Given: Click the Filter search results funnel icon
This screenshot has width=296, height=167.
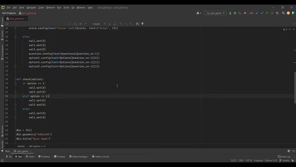Looking at the screenshot, I should click(142, 24).
